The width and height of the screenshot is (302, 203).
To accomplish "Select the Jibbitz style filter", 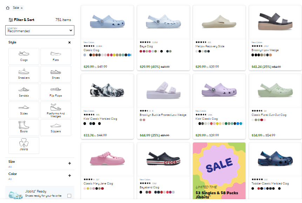I will [x=24, y=146].
